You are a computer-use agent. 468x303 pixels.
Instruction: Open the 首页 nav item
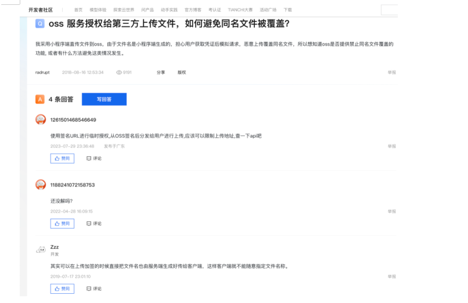(x=78, y=10)
